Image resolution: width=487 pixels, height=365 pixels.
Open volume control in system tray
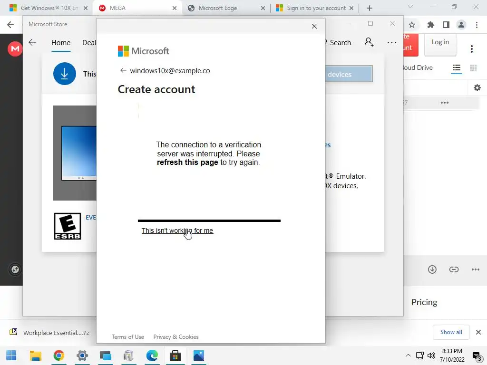click(431, 355)
